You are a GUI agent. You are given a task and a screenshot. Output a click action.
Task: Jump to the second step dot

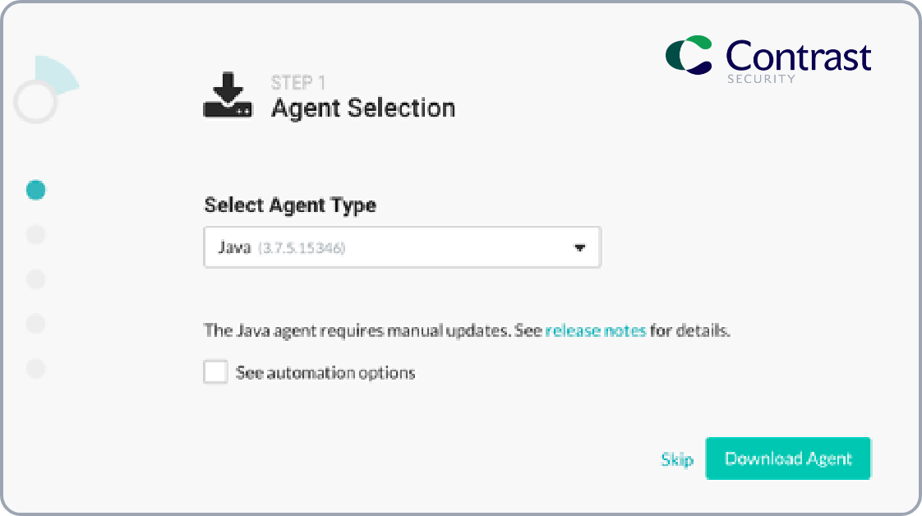35,235
